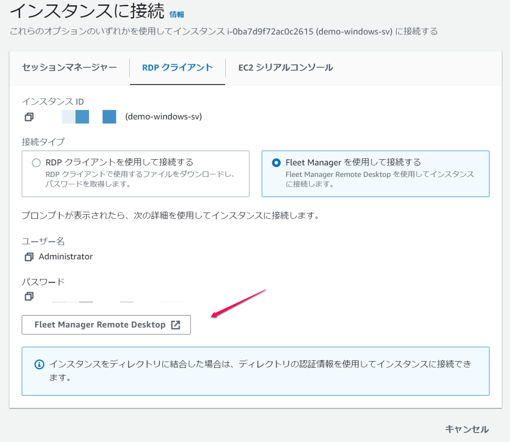Select the RDP クライアントを使用して接続する radio button
The width and height of the screenshot is (510, 442).
pyautogui.click(x=37, y=163)
